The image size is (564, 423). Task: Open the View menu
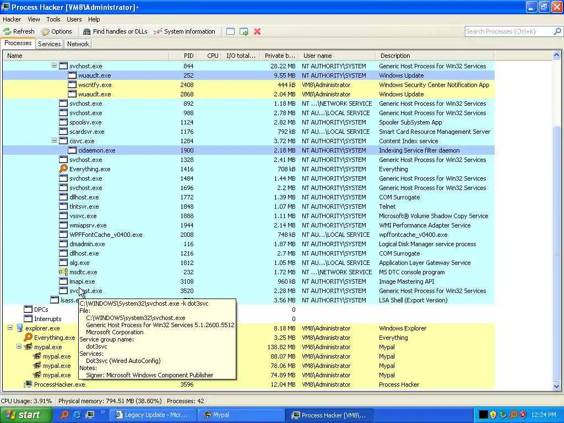tap(34, 19)
